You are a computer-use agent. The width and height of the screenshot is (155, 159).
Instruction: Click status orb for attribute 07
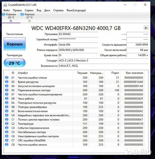click(x=7, y=94)
